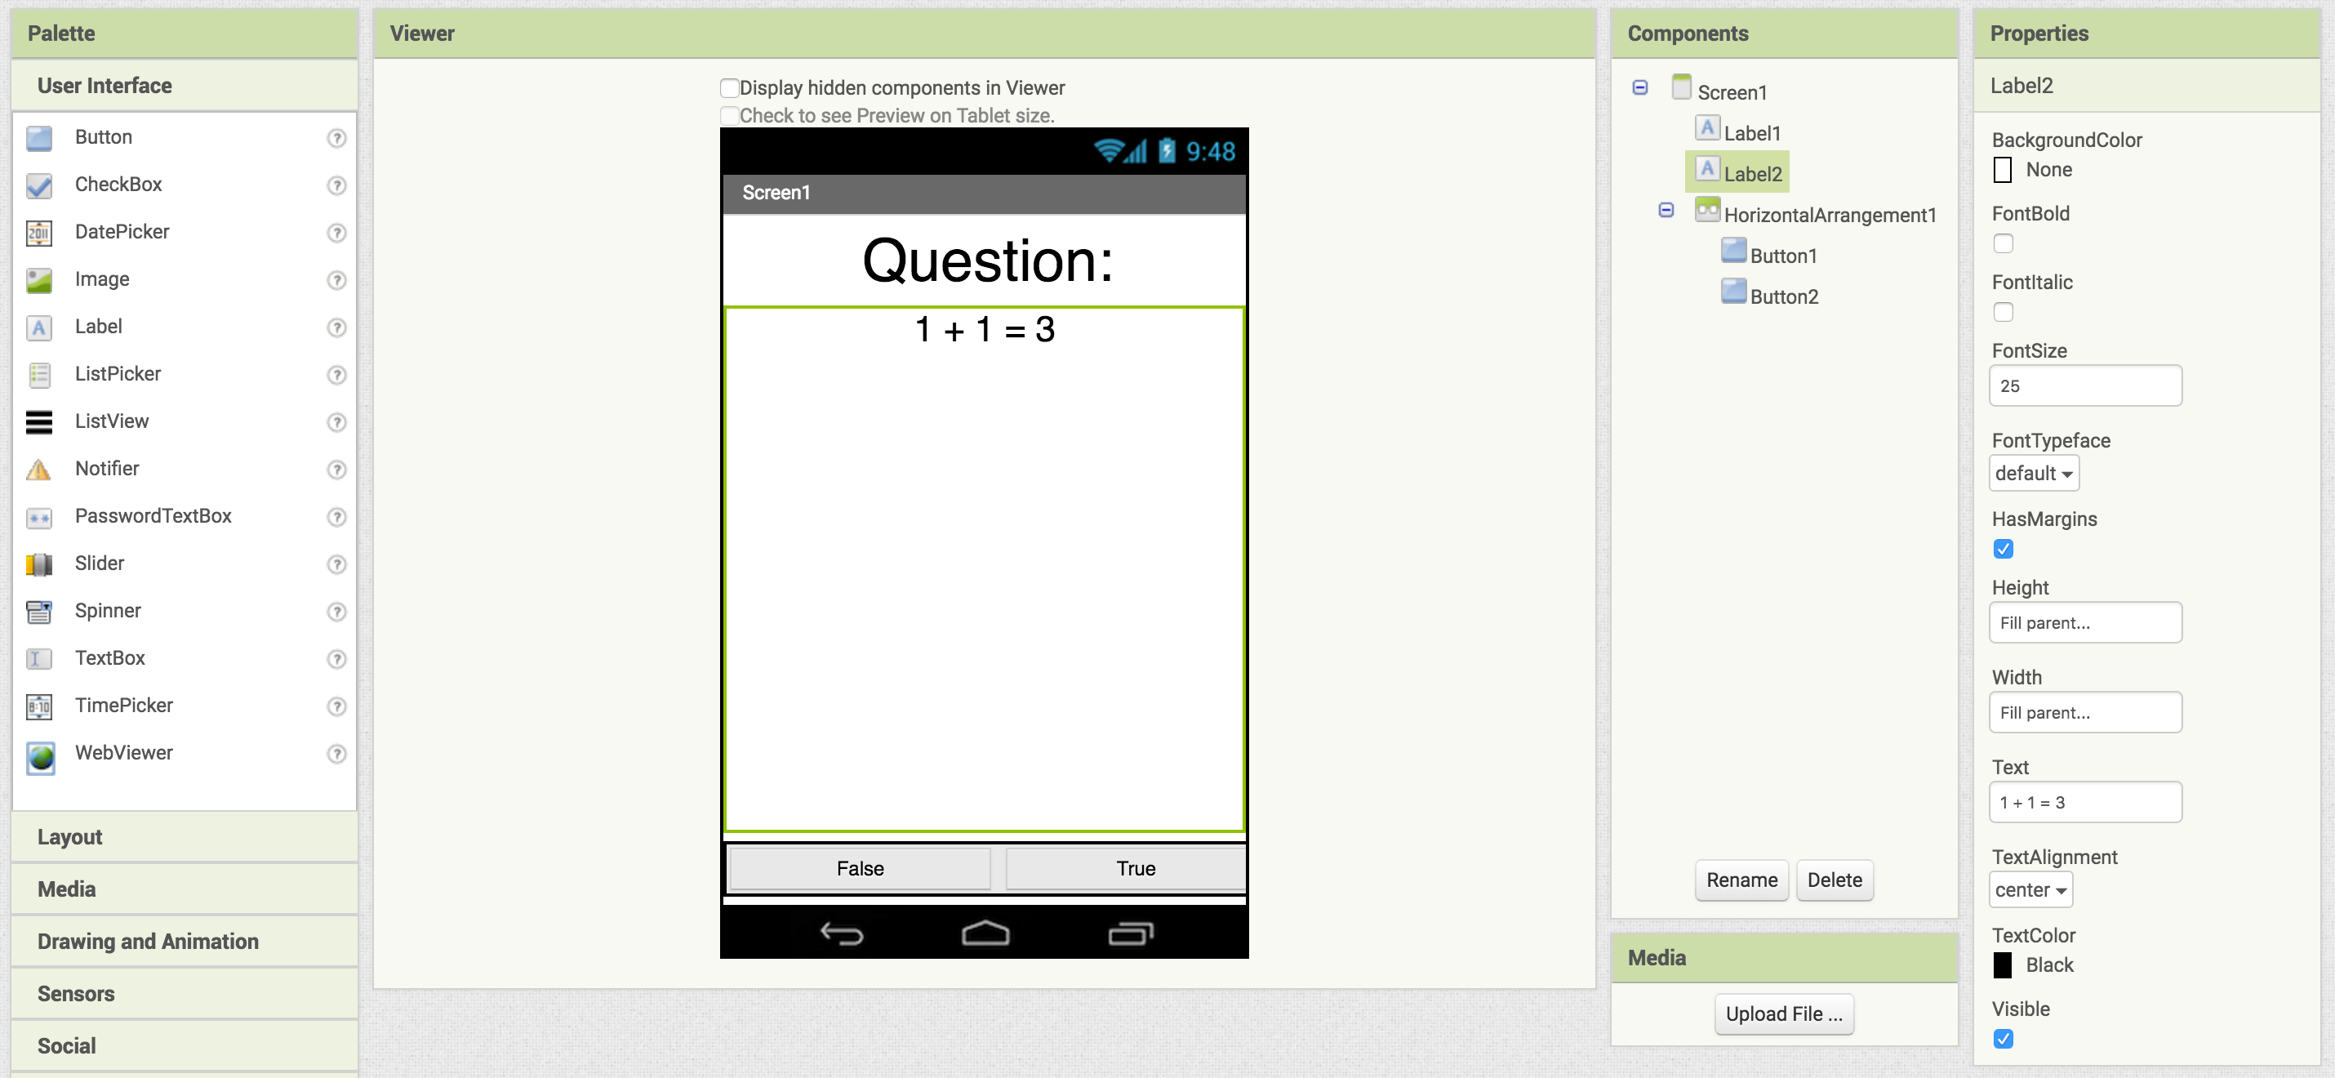Screen dimensions: 2335x1078
Task: Click the HorizontalArrangement1 icon in Components
Action: pos(1707,212)
